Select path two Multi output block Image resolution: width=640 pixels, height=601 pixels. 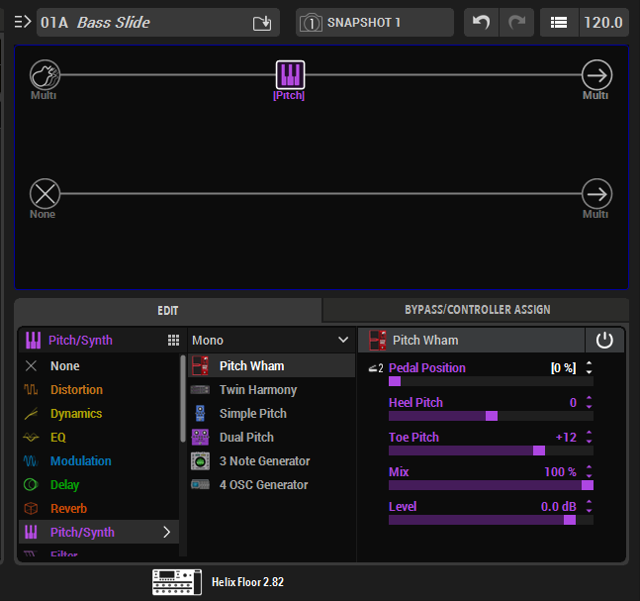pyautogui.click(x=596, y=194)
